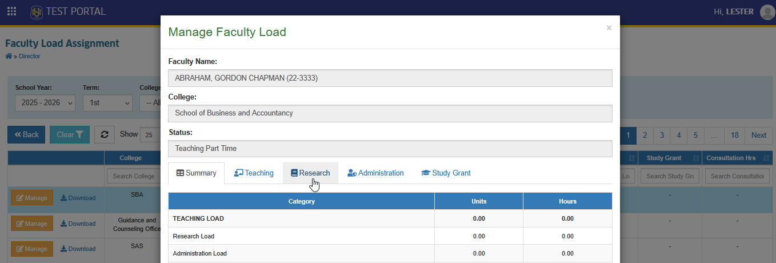Open the apps grid icon
This screenshot has height=263, width=776.
click(x=11, y=11)
